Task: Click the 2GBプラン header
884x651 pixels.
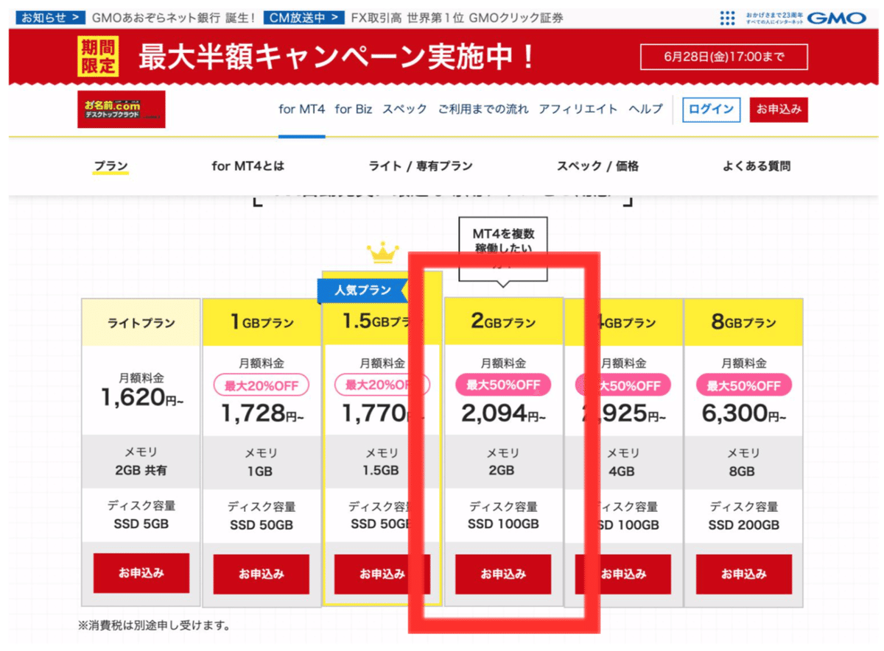Action: (x=503, y=322)
